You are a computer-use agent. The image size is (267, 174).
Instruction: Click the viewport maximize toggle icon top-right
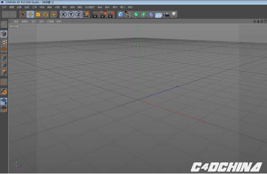point(266,21)
